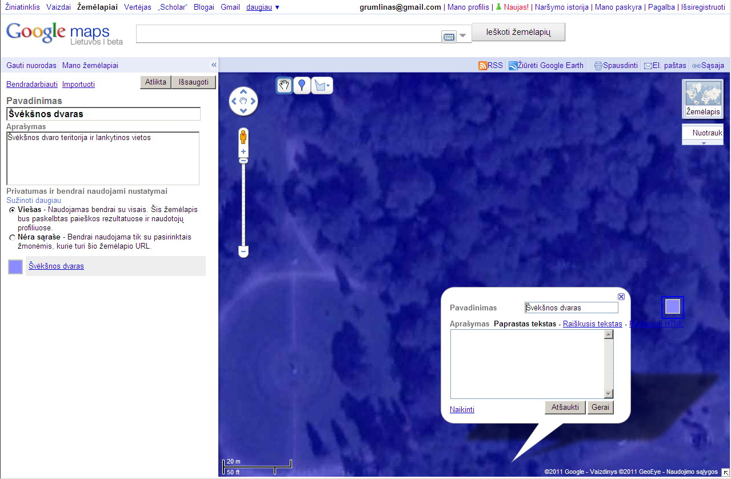Click the zoom in plus button
The height and width of the screenshot is (479, 731).
point(243,152)
